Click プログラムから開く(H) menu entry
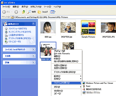This screenshot has width=116, height=96. click(x=67, y=83)
